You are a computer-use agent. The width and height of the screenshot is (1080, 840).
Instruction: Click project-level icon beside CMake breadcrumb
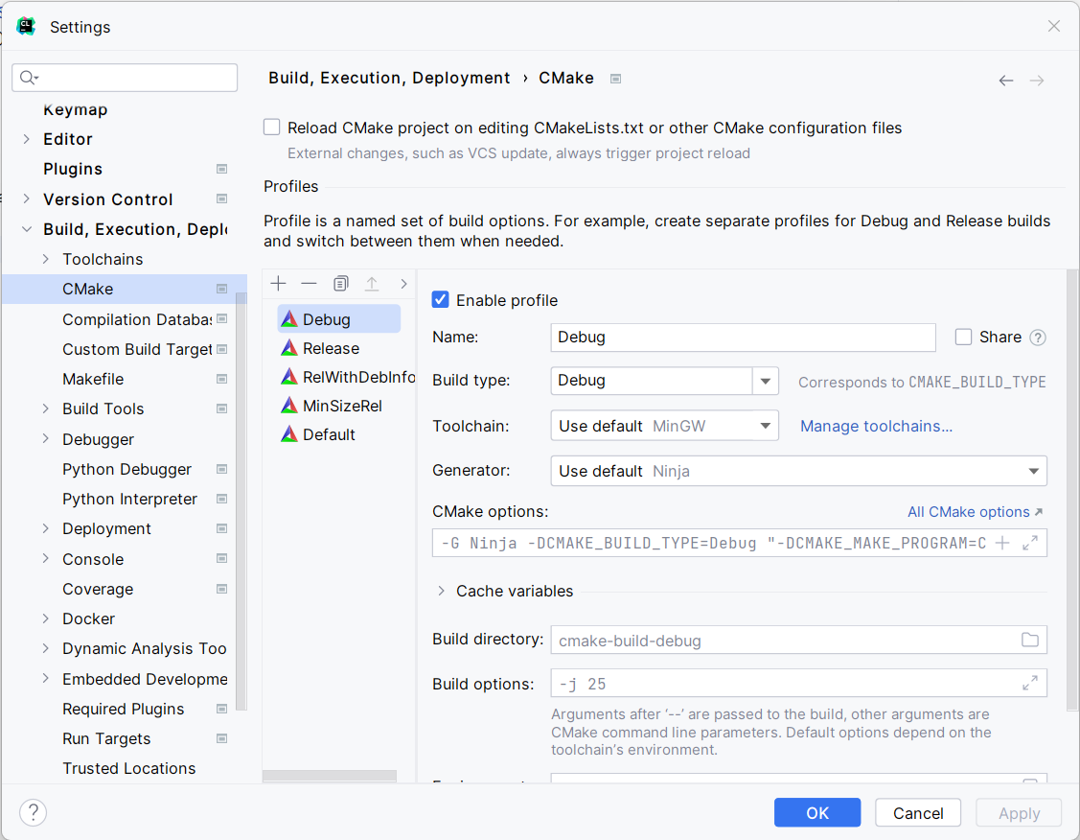616,79
